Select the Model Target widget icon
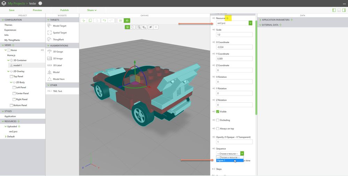Screen dimensions: 348x176 (49, 26)
